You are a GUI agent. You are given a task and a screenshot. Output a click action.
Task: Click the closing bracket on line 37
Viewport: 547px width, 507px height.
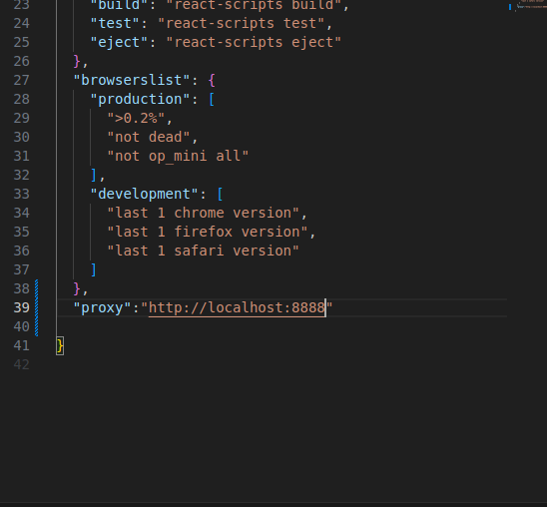coord(93,269)
